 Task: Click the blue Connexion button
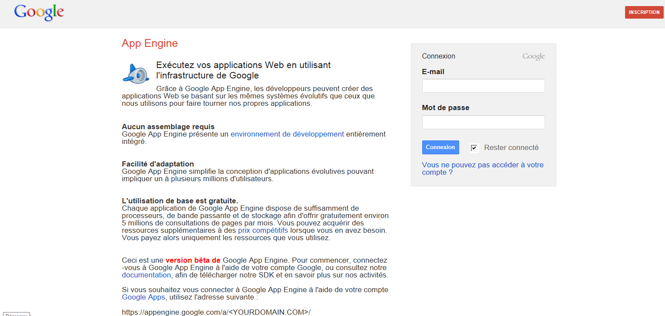point(440,147)
